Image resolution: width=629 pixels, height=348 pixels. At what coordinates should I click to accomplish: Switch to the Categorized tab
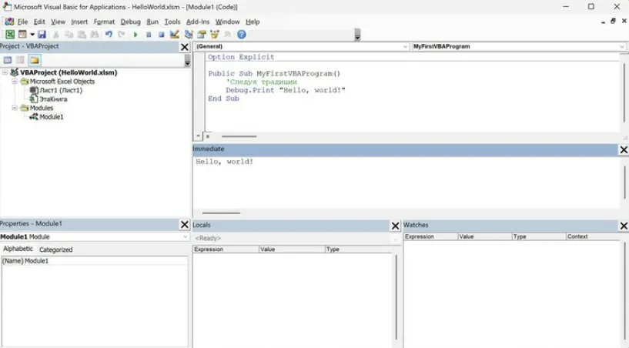pyautogui.click(x=55, y=249)
